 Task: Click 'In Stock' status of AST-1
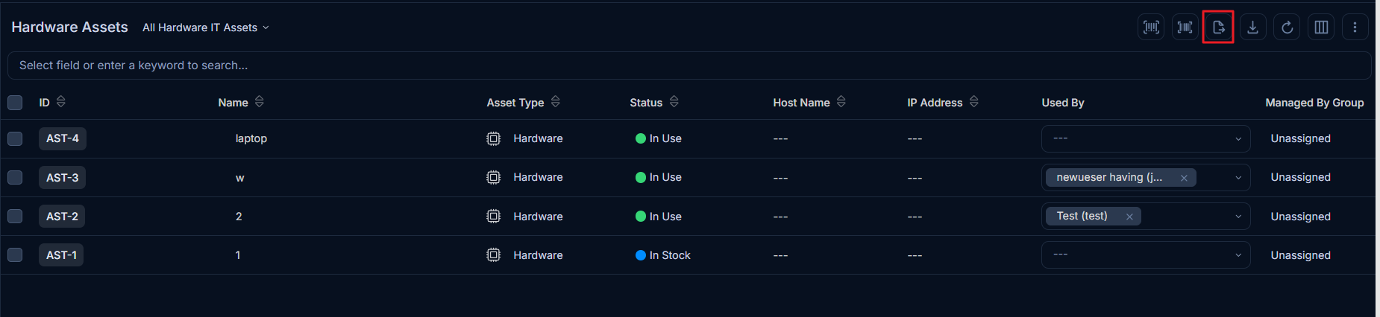tap(663, 255)
